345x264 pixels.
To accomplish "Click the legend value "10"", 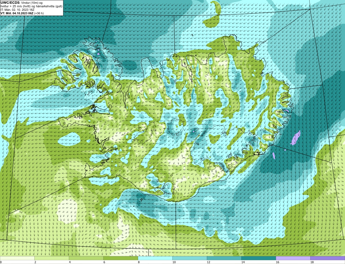I will click(174, 262).
